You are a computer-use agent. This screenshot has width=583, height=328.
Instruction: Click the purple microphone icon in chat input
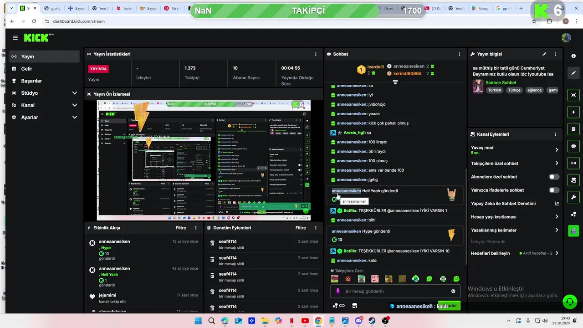pos(338,291)
